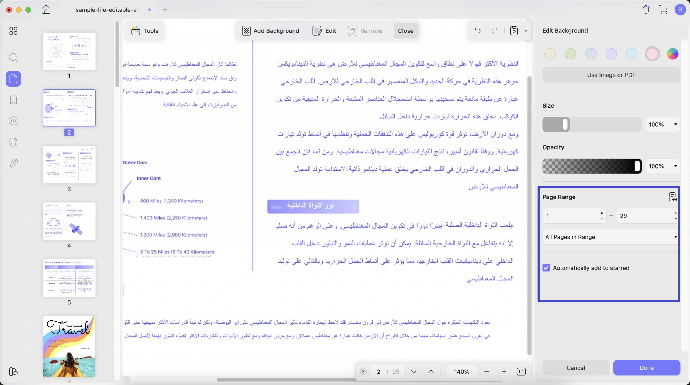Open All Pages in Range dropdown
Screen dimensions: 690x385
coord(610,237)
